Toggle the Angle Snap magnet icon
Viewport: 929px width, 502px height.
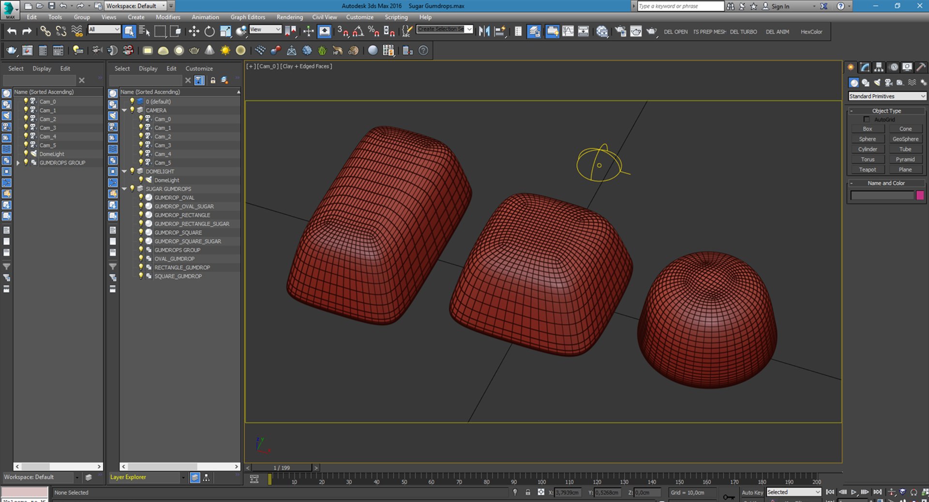(358, 31)
